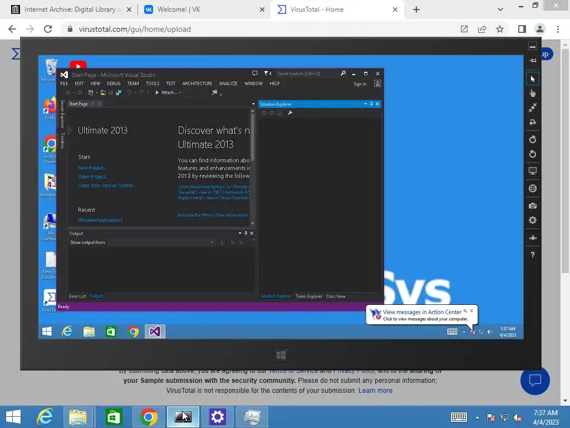Click Attach debug start button
Screen dimensions: 570x428
(x=166, y=93)
